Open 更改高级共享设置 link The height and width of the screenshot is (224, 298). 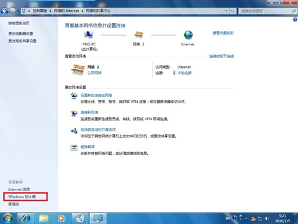pyautogui.click(x=22, y=41)
